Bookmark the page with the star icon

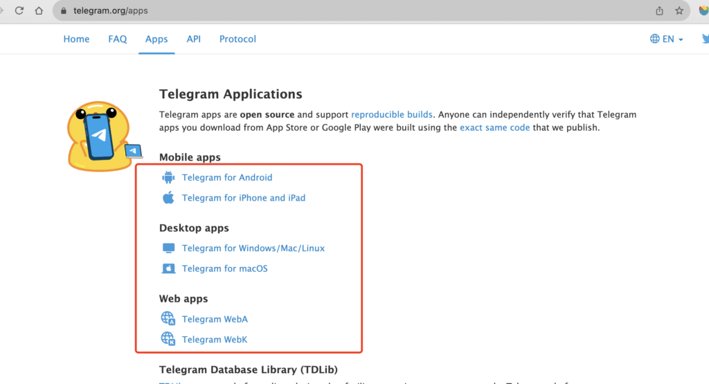coord(679,11)
